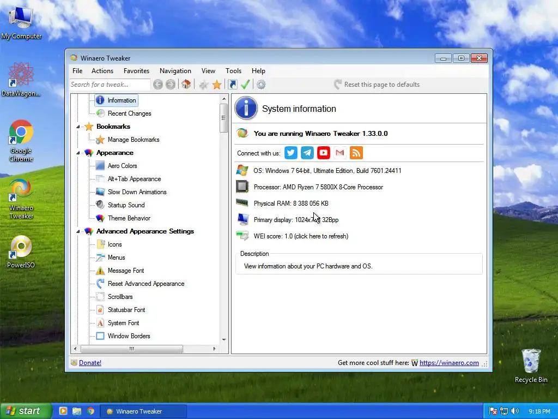
Task: Click the Physical RAM value text
Action: [291, 203]
